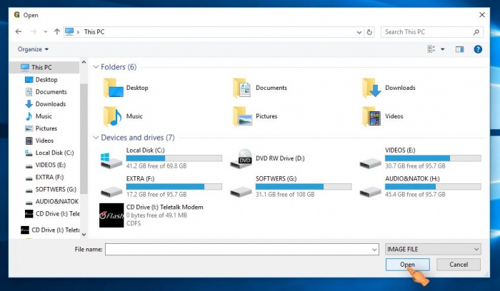Collapse the Folders (6) group
Screen dimensions: 500x291
(96, 67)
